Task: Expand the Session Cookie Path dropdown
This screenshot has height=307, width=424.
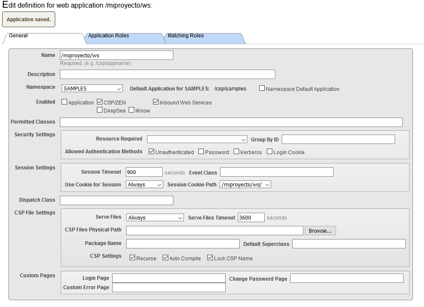Action: point(245,185)
